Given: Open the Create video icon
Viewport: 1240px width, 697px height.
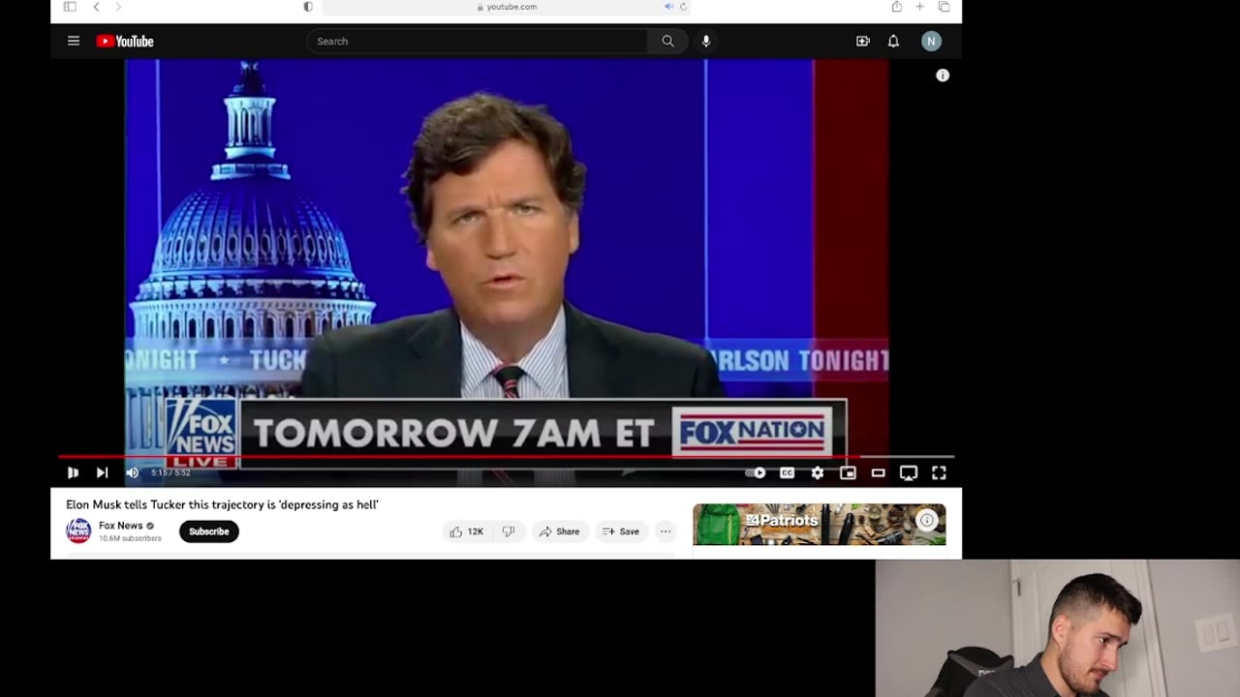Looking at the screenshot, I should 862,41.
